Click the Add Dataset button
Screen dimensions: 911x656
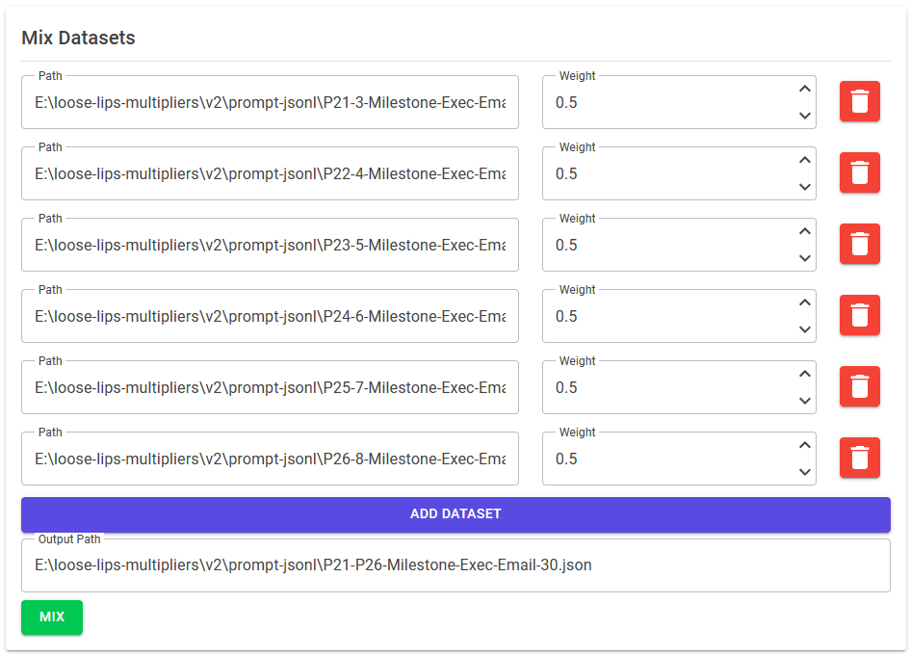point(455,514)
